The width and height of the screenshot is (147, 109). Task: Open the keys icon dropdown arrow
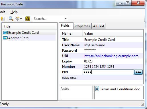pos(21,19)
